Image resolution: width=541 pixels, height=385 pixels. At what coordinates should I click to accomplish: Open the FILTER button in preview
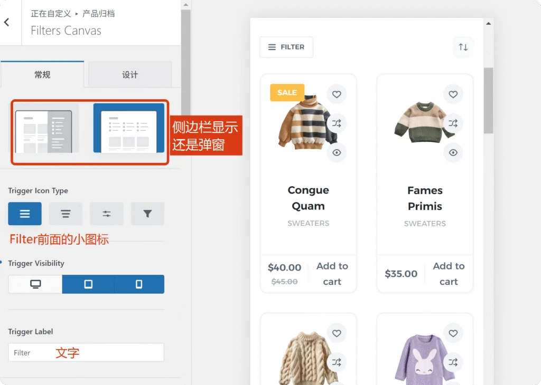(286, 47)
